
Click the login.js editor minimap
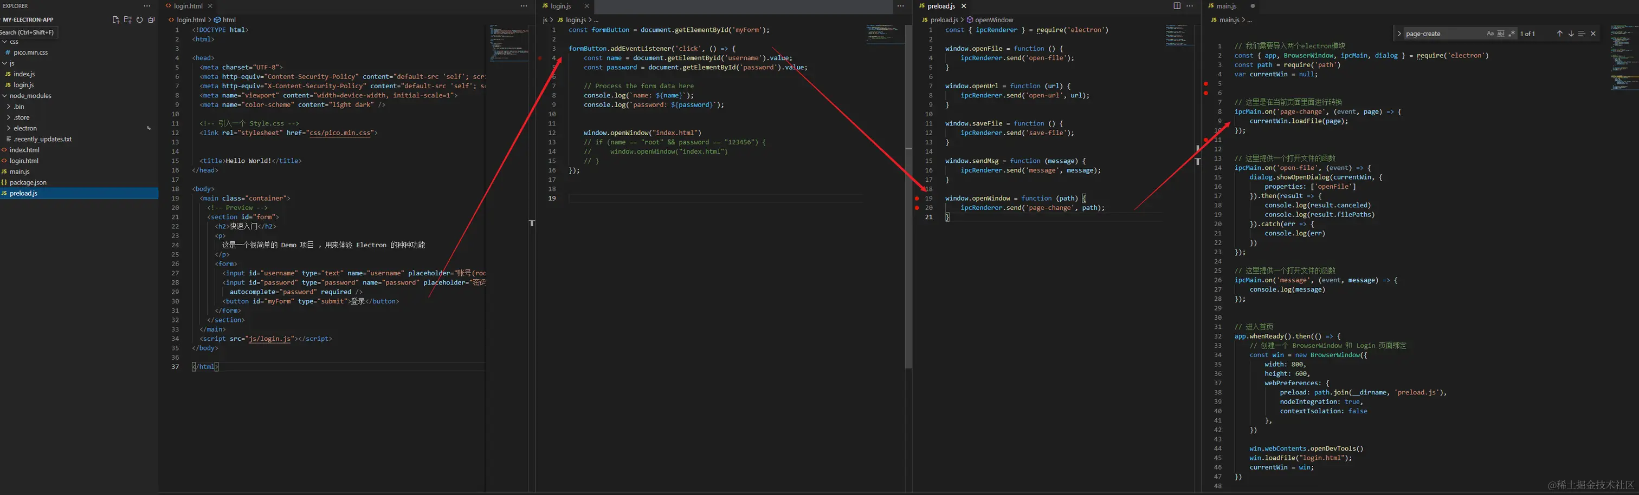886,34
